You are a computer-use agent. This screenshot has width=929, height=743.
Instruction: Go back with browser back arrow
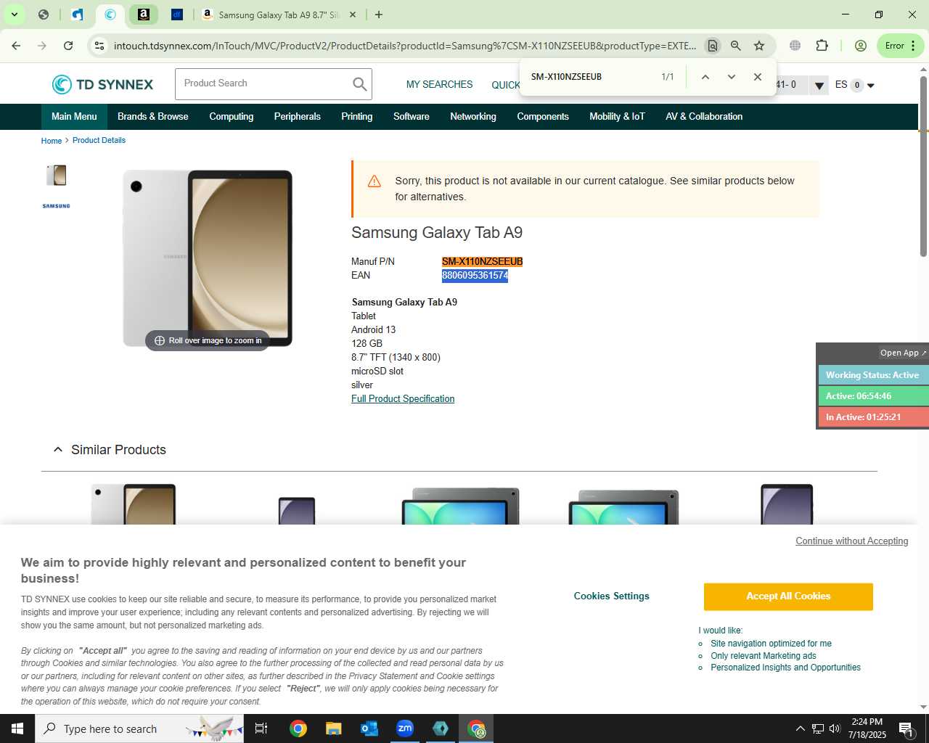pyautogui.click(x=16, y=46)
